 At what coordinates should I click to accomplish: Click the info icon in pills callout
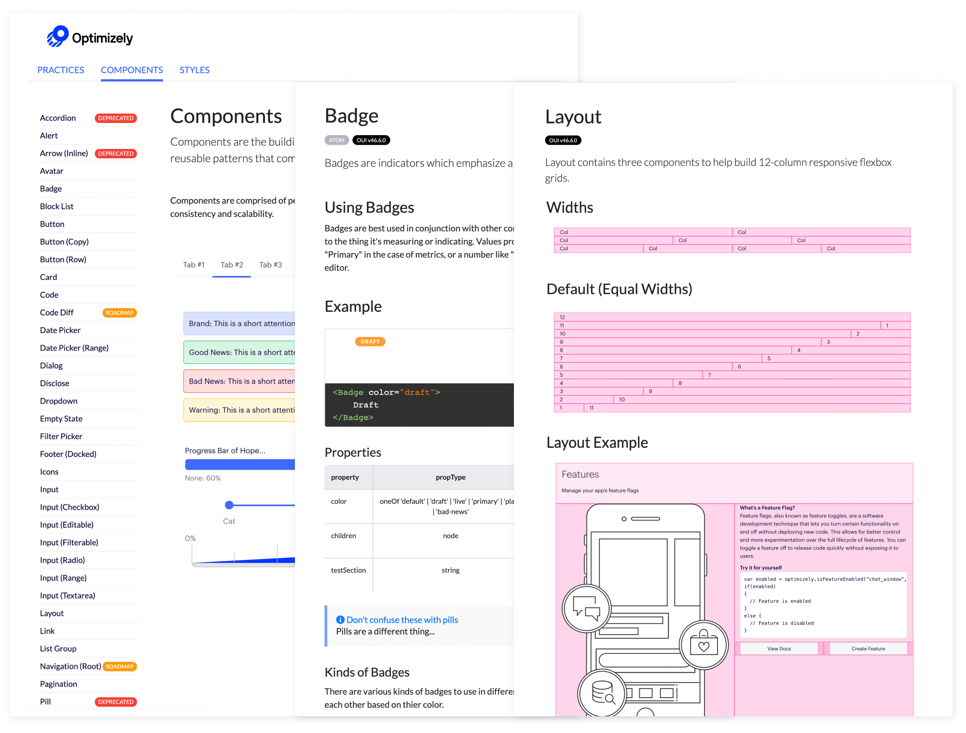[340, 620]
